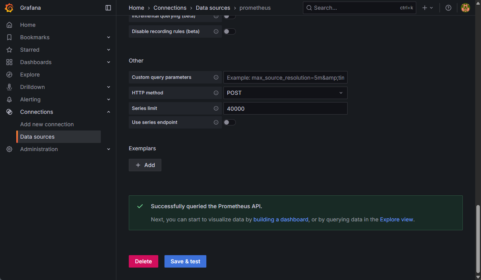Click the Alerting bell icon

(9, 99)
